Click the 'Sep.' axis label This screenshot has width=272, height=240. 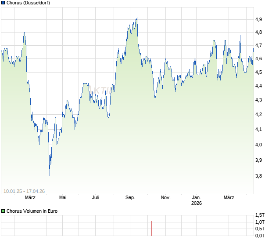[x=130, y=197]
